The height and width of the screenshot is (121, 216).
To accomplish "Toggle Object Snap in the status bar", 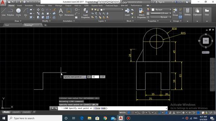I will coord(160,113).
